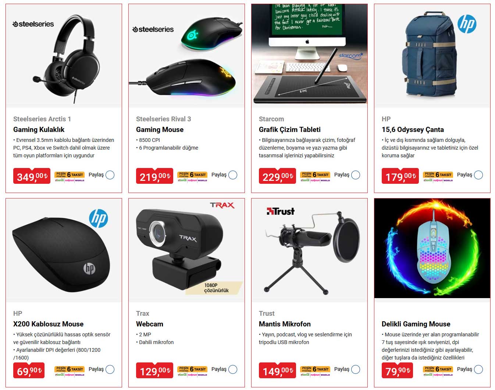Toggle Paylaş circle for Steelseries Rival 3
The height and width of the screenshot is (390, 495).
click(x=233, y=175)
